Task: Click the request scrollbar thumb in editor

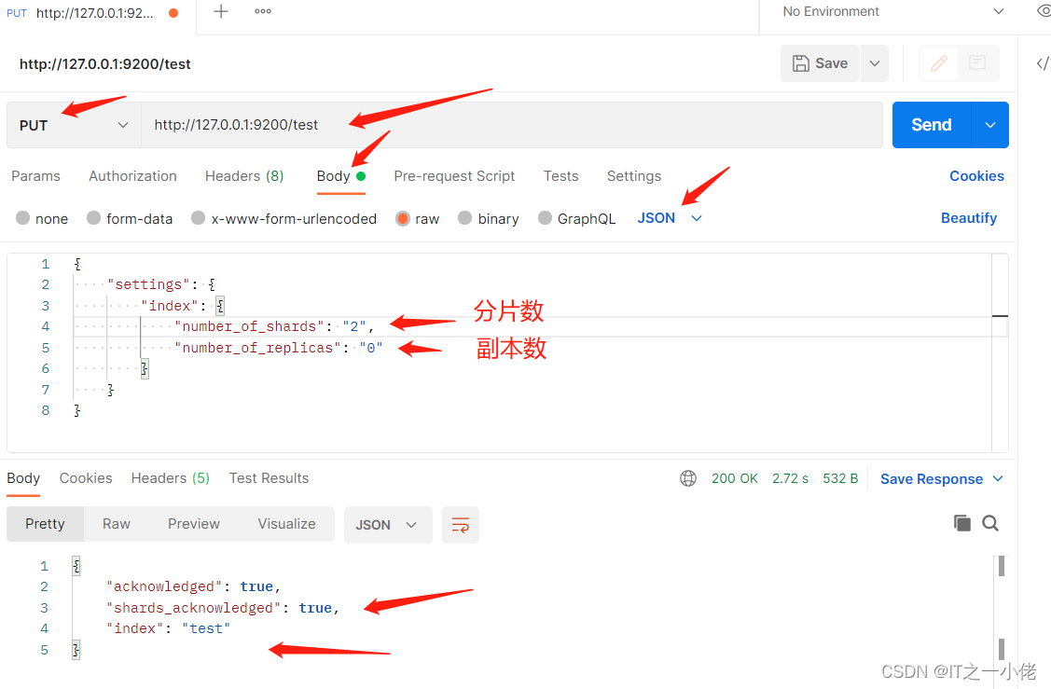Action: click(1000, 316)
